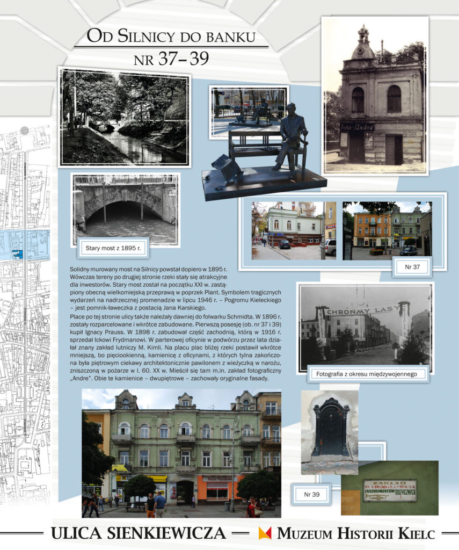Open the large green tenement facade photo
Viewport: 459px width, 550px height.
(x=181, y=453)
